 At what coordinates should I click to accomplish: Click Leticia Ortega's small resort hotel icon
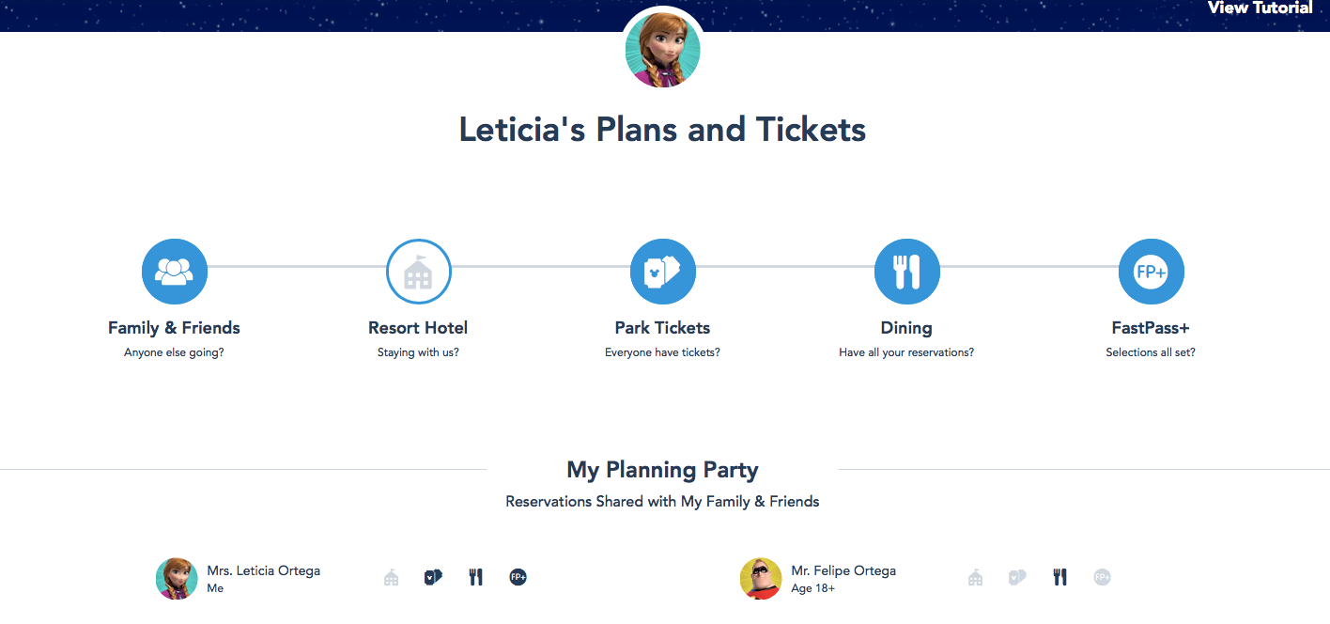click(392, 577)
